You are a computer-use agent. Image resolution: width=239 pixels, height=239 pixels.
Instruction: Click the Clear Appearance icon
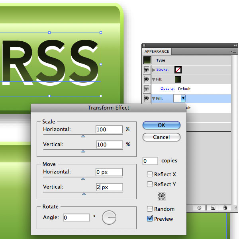(199, 208)
